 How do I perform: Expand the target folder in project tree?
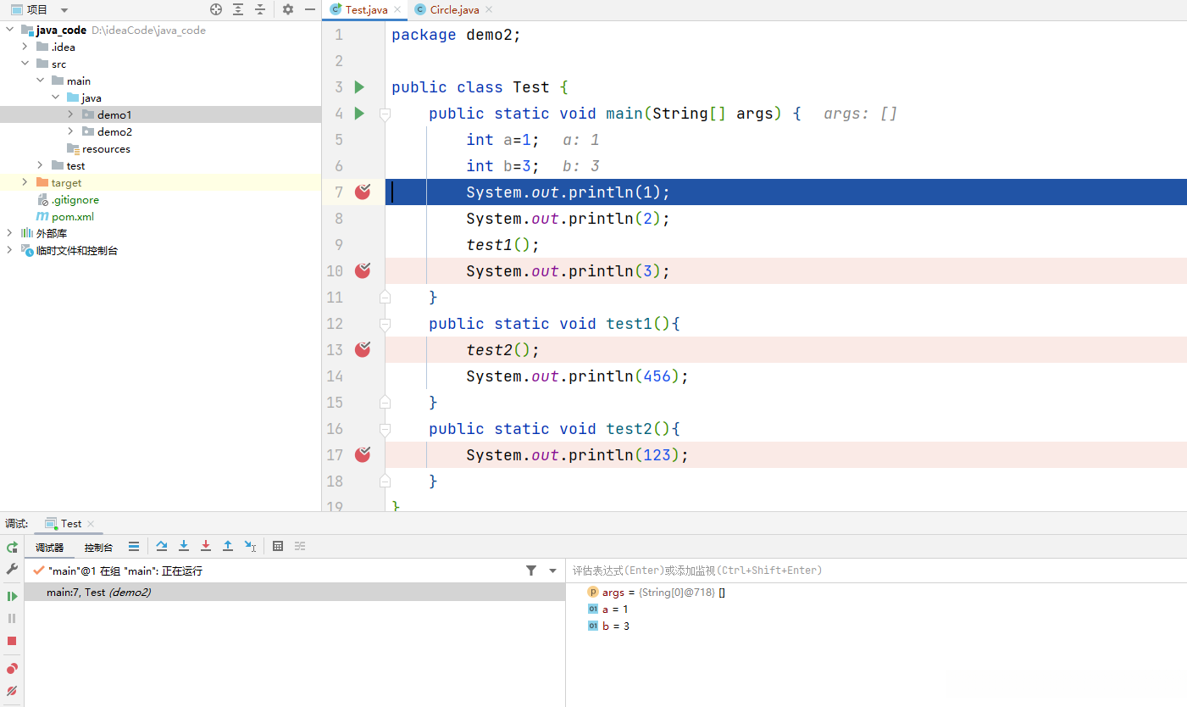pos(25,182)
